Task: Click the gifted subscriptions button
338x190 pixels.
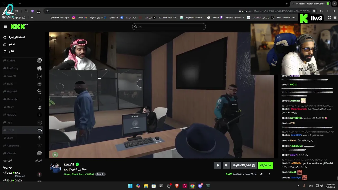Action: (244, 165)
